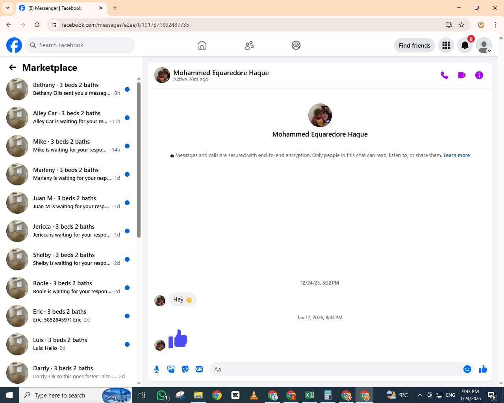Send a thumbs-up like
Viewport: 504px width, 403px height.
(483, 369)
